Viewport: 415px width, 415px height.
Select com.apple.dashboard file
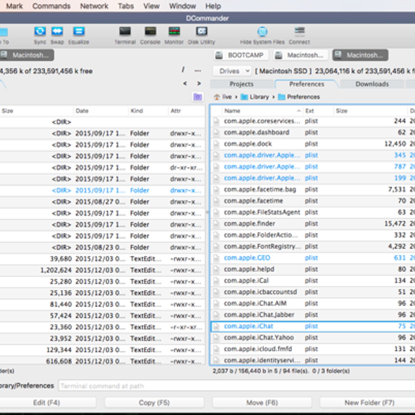click(x=313, y=133)
